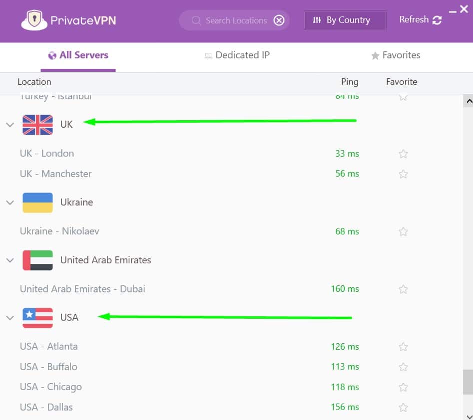Favorite the United Arab Emirates - Dubai server
473x420 pixels.
click(403, 289)
